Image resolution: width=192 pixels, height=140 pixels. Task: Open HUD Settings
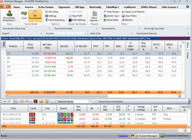(x=77, y=20)
